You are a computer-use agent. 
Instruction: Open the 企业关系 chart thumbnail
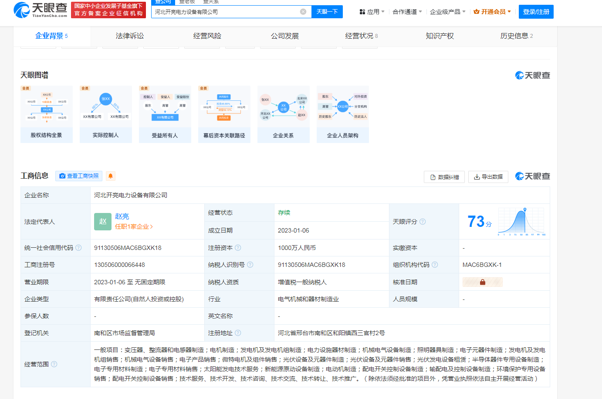pyautogui.click(x=283, y=114)
